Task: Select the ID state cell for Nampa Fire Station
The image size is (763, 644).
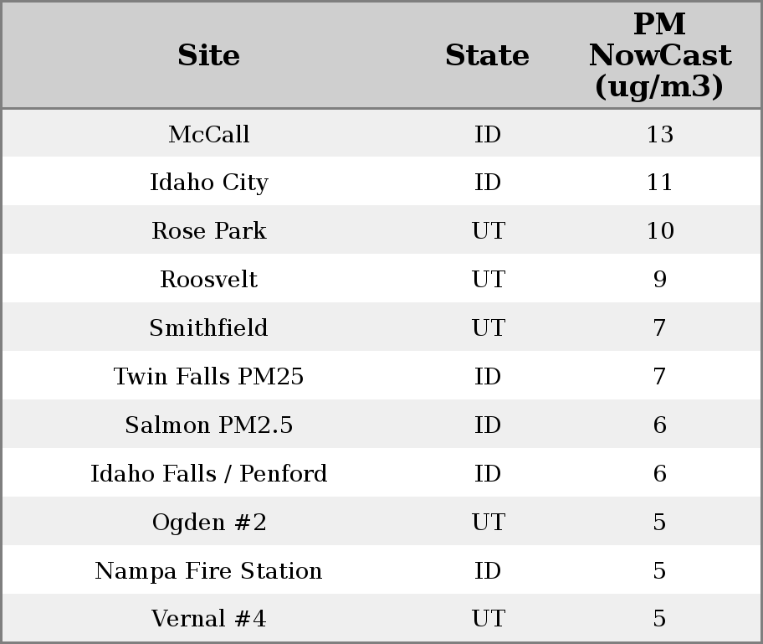Action: pyautogui.click(x=488, y=571)
